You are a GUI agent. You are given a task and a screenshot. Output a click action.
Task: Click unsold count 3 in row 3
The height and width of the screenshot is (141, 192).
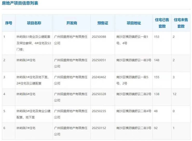(174, 77)
